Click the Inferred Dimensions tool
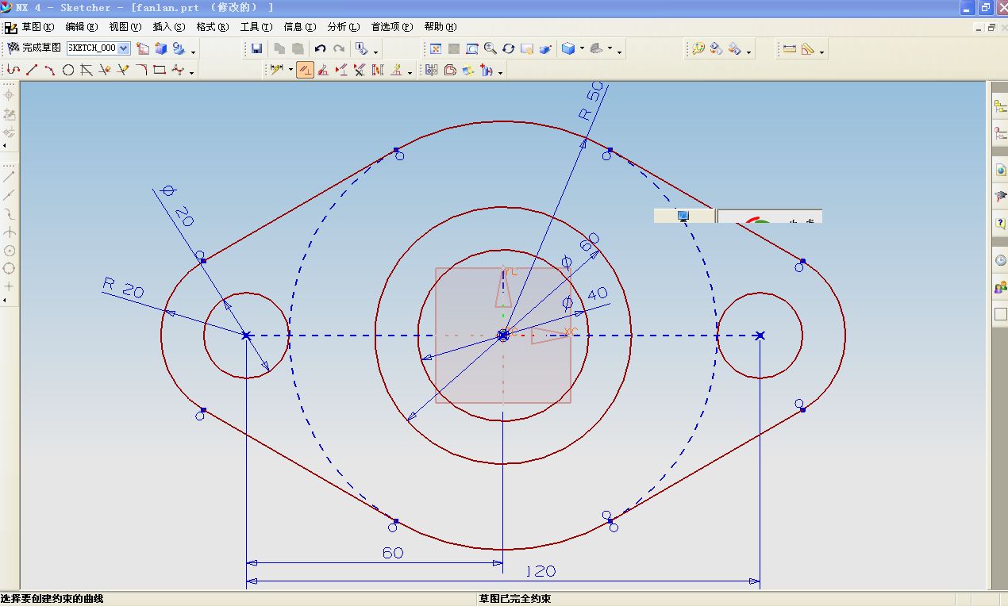The image size is (1008, 606). 275,70
